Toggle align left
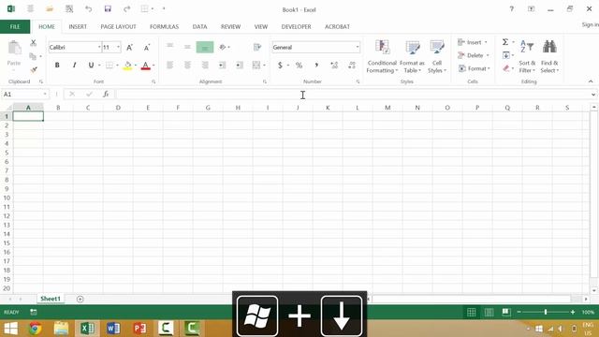The image size is (599, 337). 170,66
